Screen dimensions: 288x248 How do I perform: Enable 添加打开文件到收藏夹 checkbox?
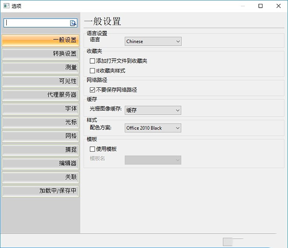(x=92, y=61)
